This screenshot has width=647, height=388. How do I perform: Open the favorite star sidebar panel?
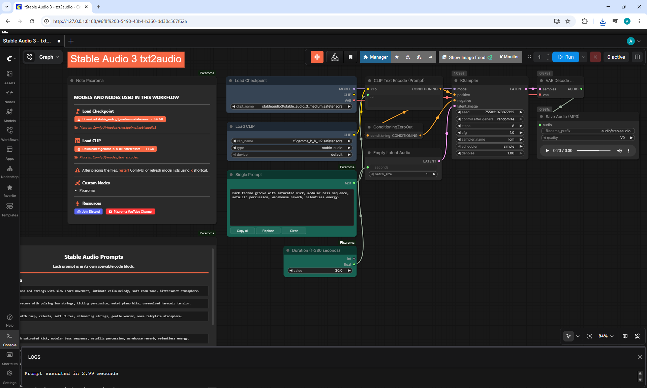coord(10,190)
